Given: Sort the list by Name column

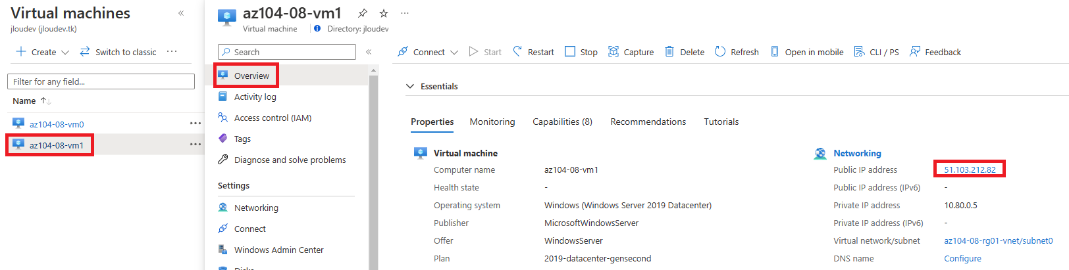Looking at the screenshot, I should click(32, 101).
